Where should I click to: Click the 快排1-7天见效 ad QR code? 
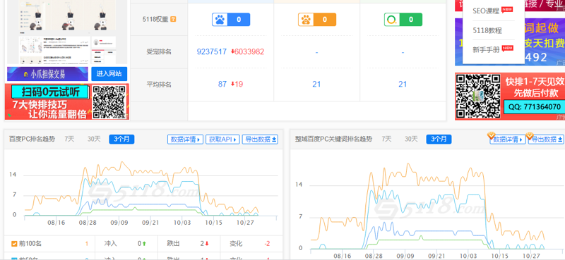click(x=478, y=96)
